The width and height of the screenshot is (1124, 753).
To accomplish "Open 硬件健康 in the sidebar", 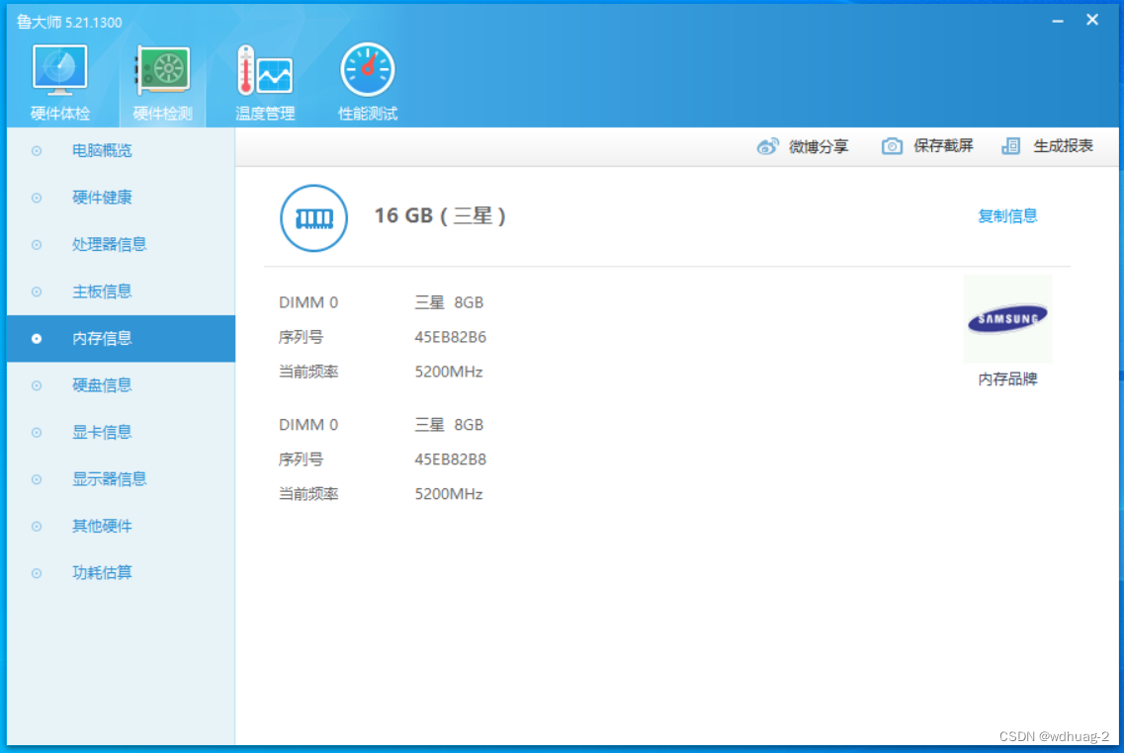I will click(x=102, y=197).
